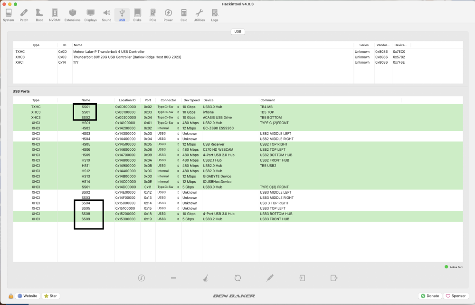The width and height of the screenshot is (475, 305).
Task: Click the USB 3 TOP RIGHT comment
Action: 274,203
